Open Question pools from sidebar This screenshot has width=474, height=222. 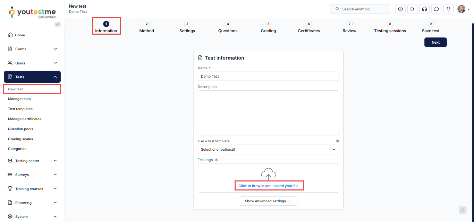point(20,129)
